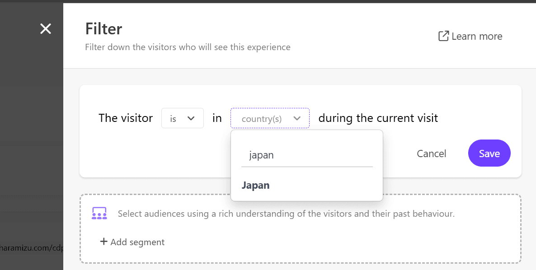Click the purple audience group icon
The height and width of the screenshot is (270, 536).
tap(99, 213)
